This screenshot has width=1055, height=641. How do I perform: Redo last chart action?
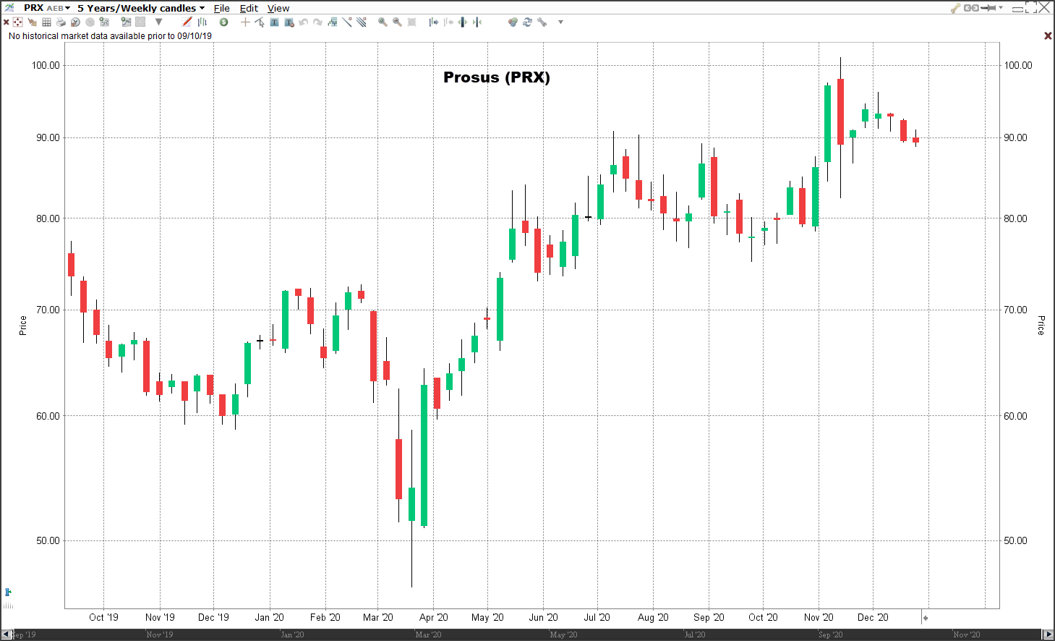[x=317, y=22]
